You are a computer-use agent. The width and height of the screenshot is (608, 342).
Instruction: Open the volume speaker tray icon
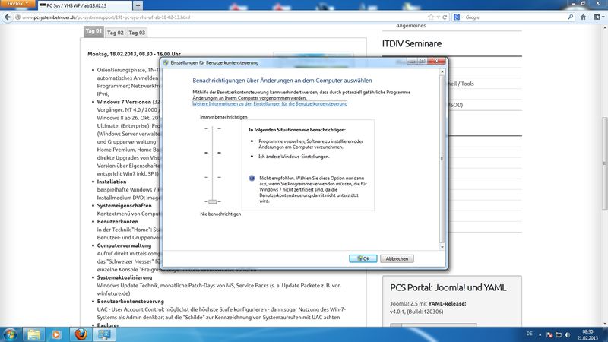click(x=568, y=334)
